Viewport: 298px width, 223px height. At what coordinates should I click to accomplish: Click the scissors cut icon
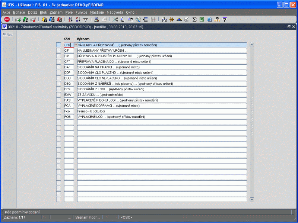115,19
